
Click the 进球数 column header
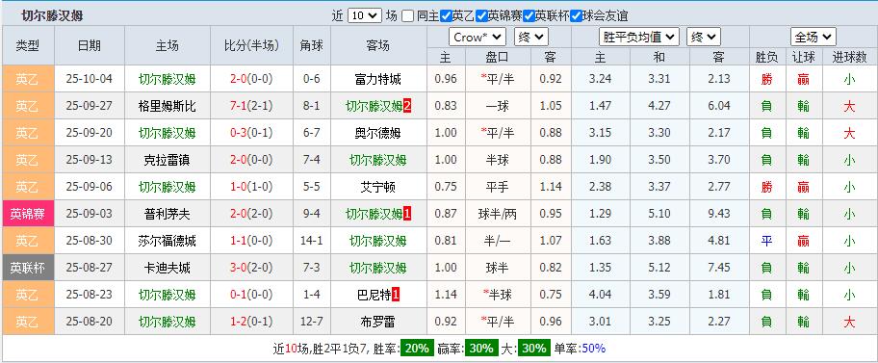tap(849, 57)
